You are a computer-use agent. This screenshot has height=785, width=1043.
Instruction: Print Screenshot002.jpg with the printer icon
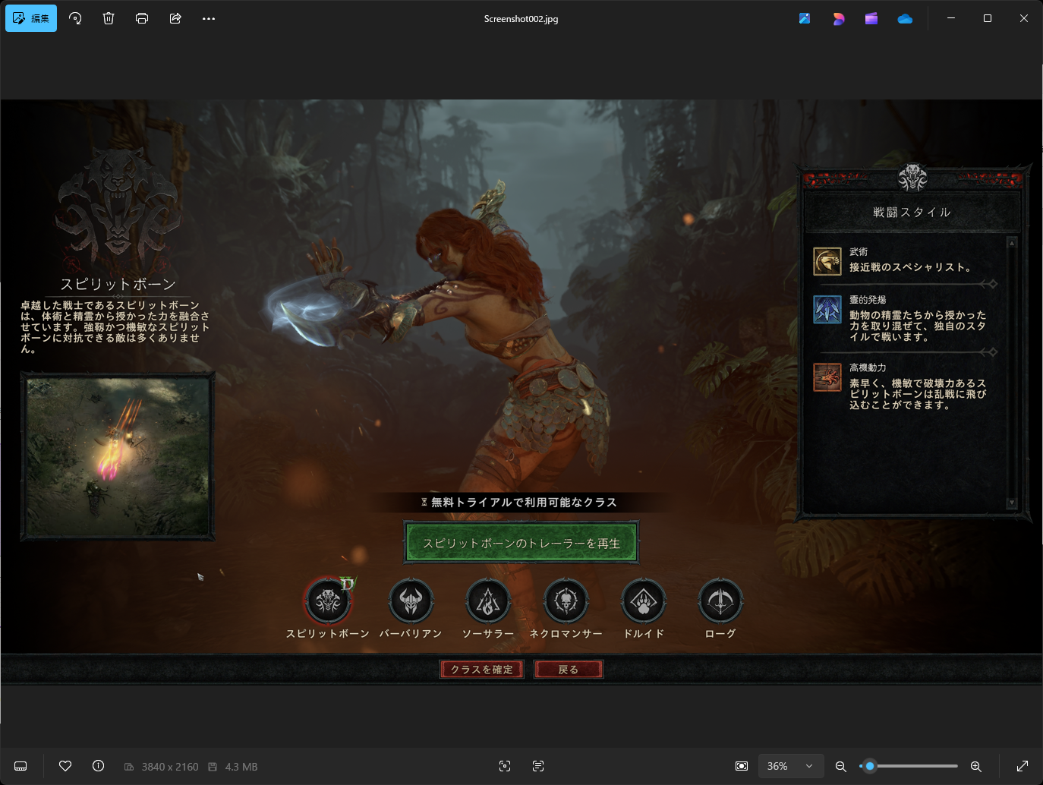(x=142, y=18)
